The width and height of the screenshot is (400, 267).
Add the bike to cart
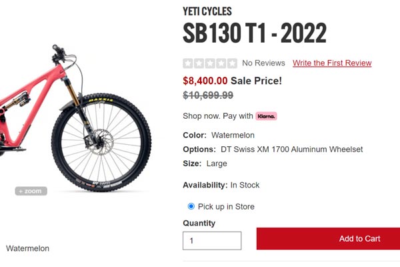click(x=328, y=239)
